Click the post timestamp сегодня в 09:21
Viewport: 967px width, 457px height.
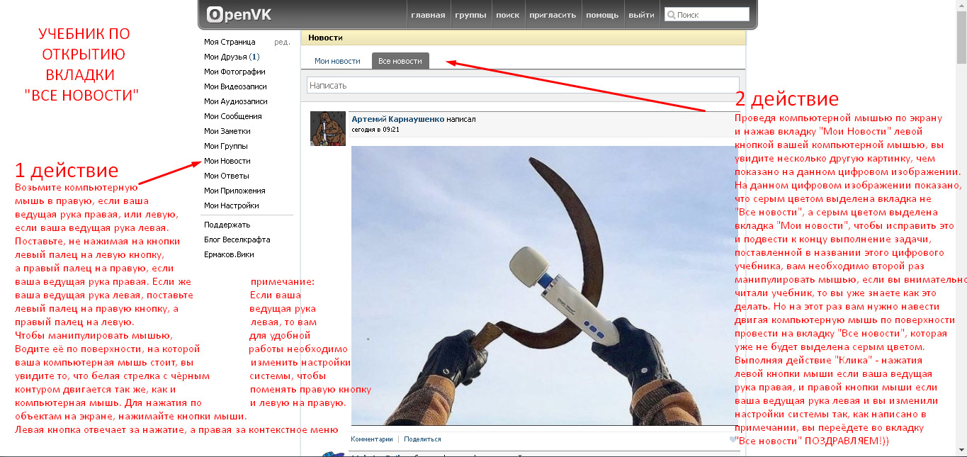click(375, 130)
